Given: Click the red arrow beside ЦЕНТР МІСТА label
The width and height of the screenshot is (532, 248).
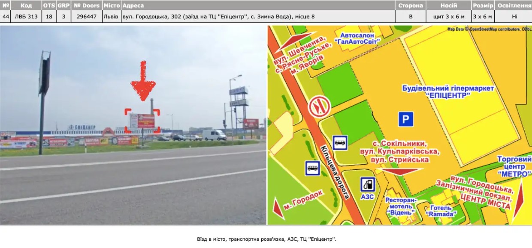Looking at the screenshot, I should click(519, 199).
